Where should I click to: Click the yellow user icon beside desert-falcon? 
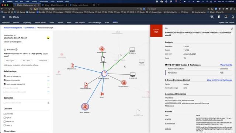click(x=48, y=38)
